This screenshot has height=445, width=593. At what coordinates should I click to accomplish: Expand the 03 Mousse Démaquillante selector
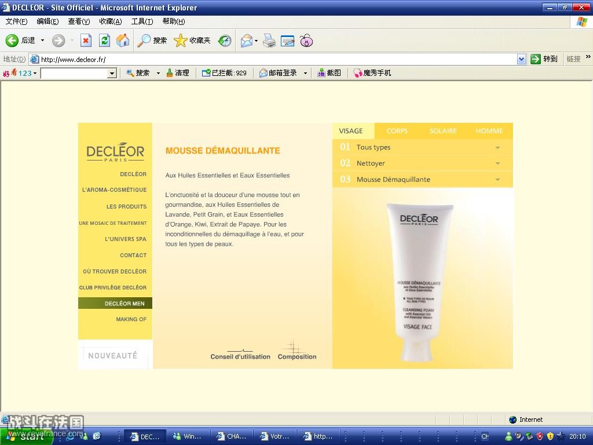click(x=422, y=180)
